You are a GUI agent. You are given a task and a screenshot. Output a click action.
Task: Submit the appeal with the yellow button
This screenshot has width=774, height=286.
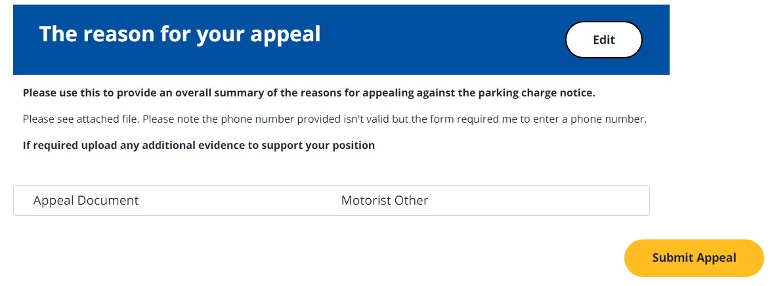(x=694, y=258)
